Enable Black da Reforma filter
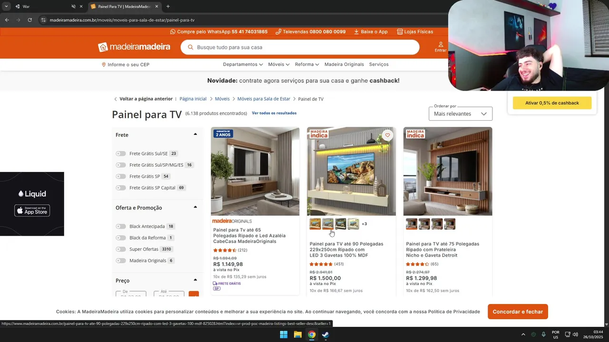 coord(121,238)
